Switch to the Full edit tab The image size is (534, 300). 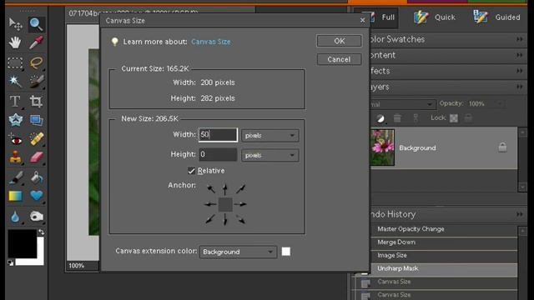(384, 17)
